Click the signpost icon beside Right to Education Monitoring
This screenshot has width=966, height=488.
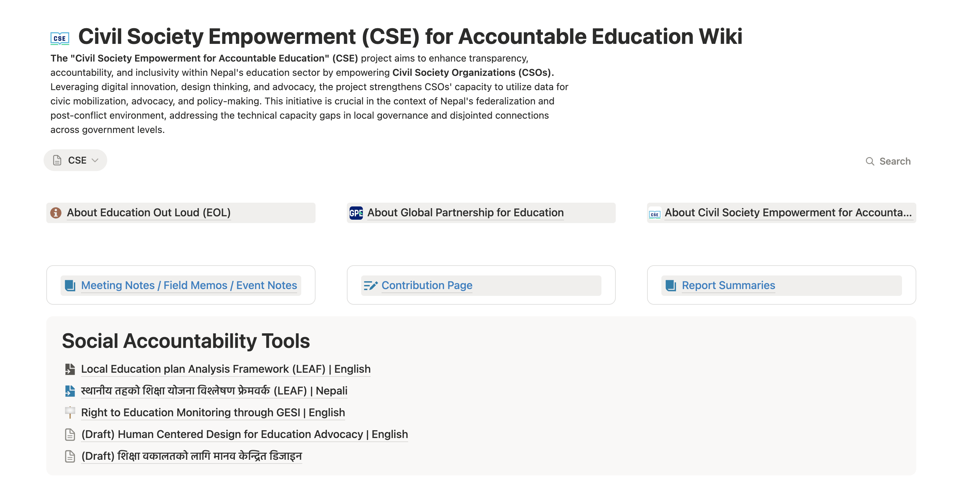70,413
